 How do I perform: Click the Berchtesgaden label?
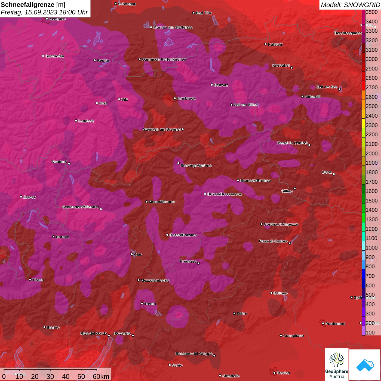(348, 33)
